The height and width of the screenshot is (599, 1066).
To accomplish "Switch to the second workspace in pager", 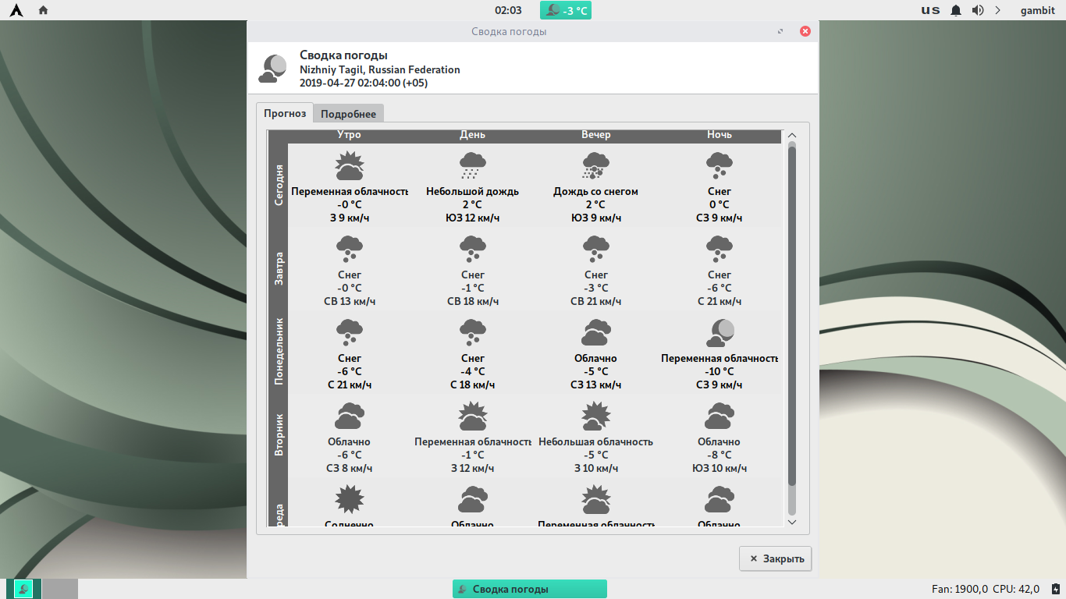I will pos(60,589).
